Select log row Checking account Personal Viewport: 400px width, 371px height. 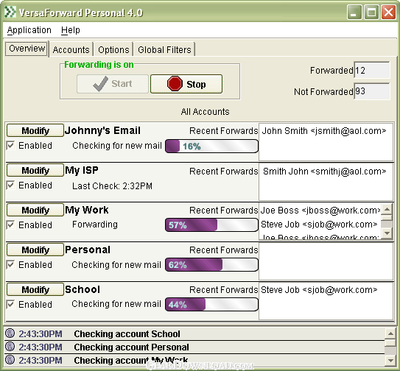click(194, 347)
